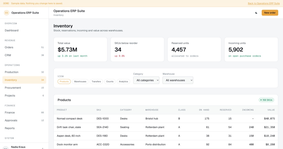Click the Total value card
The image size is (283, 149).
(80, 50)
